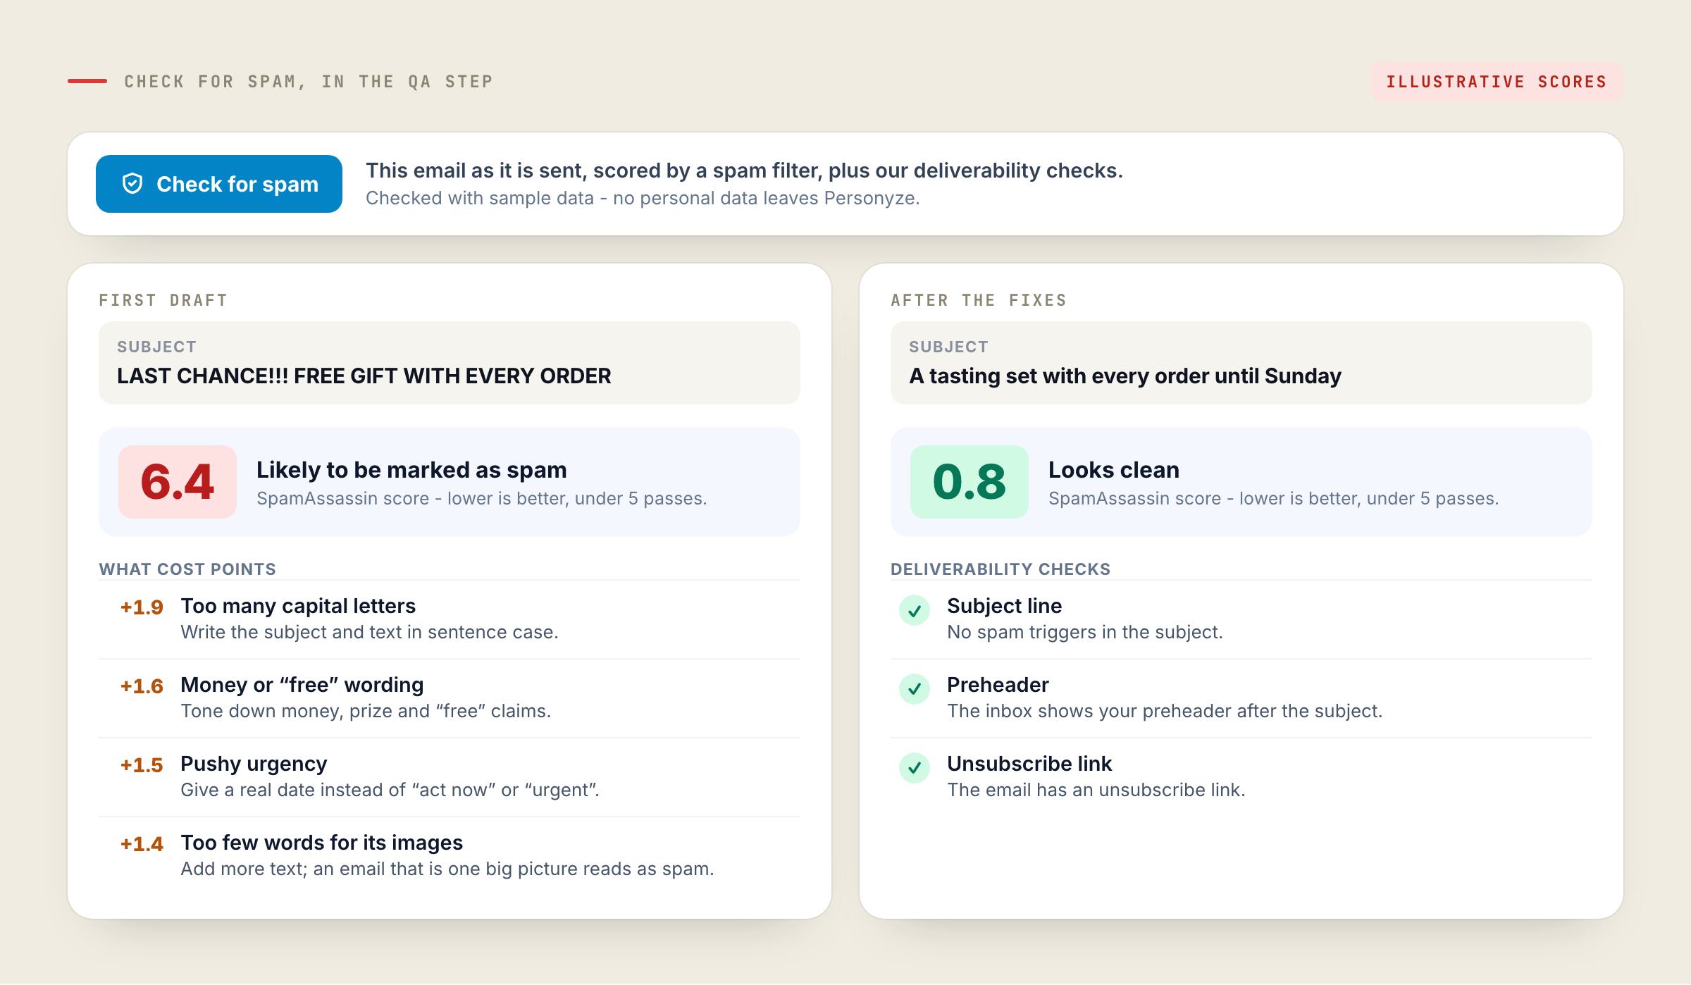This screenshot has width=1691, height=985.
Task: Click the LAST CHANCE!!! subject line field
Action: click(450, 363)
